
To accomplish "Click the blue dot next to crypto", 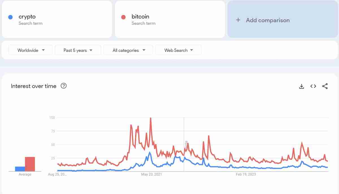I will coord(10,17).
